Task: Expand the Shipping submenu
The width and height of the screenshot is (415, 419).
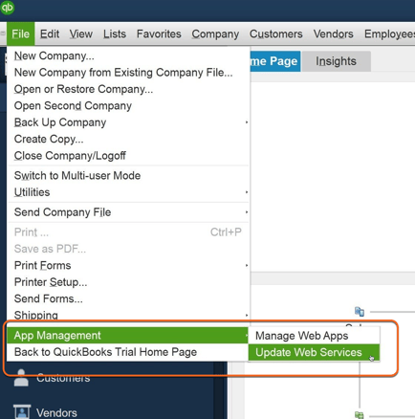Action: click(x=128, y=315)
